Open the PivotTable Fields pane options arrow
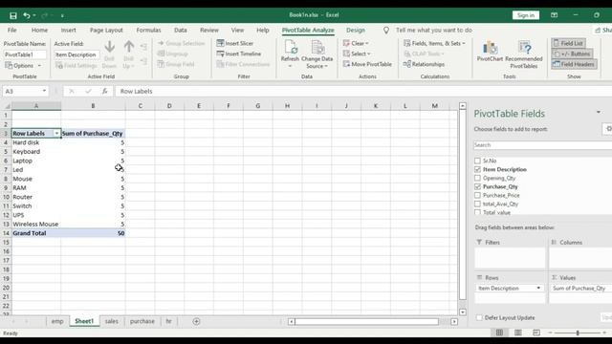The height and width of the screenshot is (344, 612). pyautogui.click(x=599, y=113)
